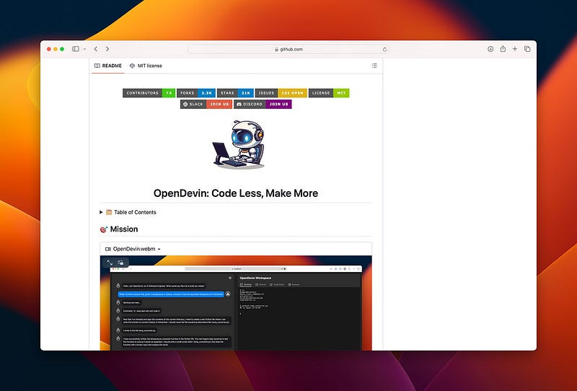The height and width of the screenshot is (391, 577).
Task: Toggle the Safari sidebar
Action: [76, 49]
